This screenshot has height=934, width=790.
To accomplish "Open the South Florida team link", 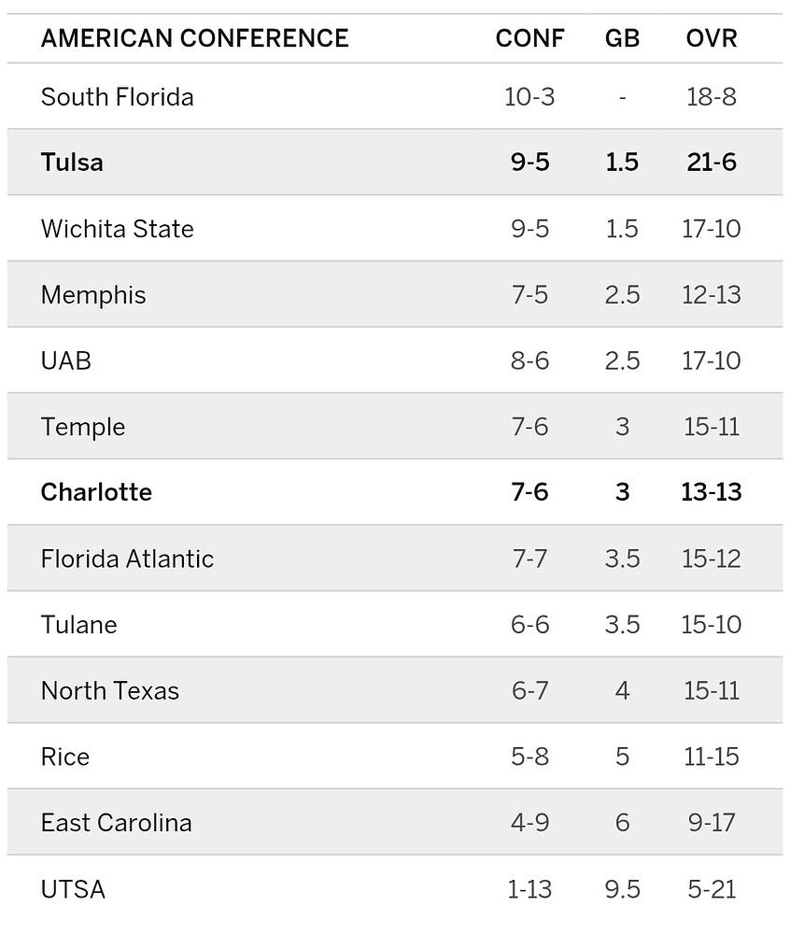I will click(117, 97).
